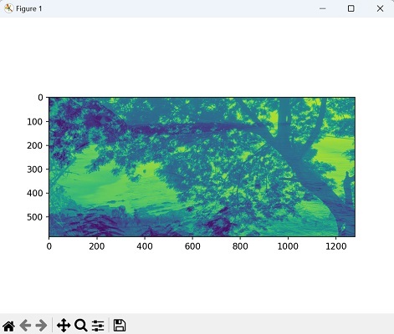
Task: Click the x-axis tick label 200
Action: pos(97,246)
